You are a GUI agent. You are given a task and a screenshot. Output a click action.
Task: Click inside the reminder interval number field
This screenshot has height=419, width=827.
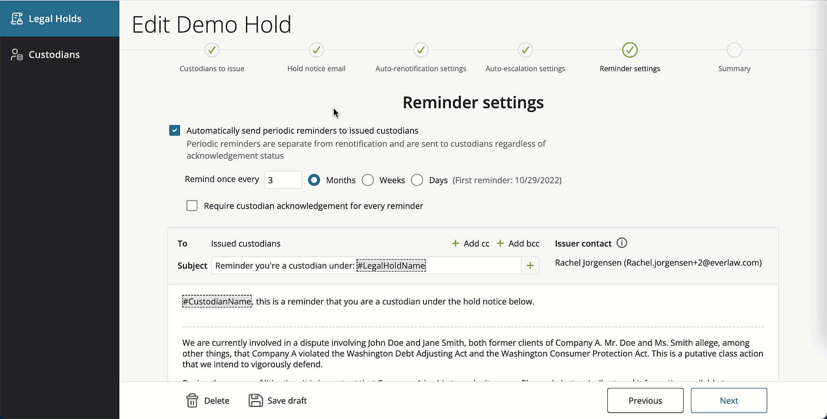click(283, 180)
